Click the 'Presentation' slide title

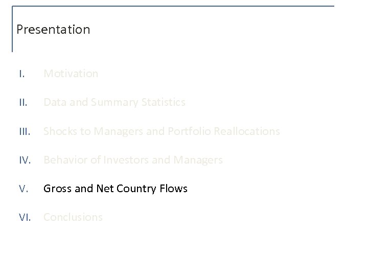click(53, 30)
